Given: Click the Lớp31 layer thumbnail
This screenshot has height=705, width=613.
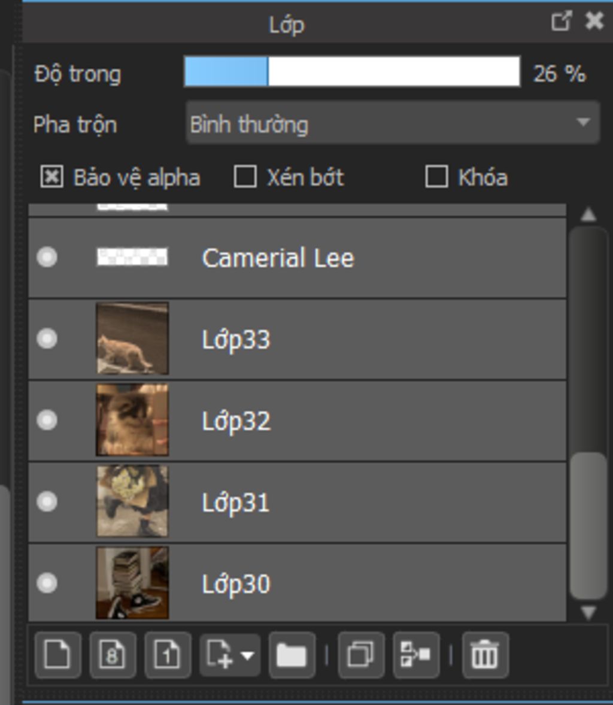Looking at the screenshot, I should (132, 502).
